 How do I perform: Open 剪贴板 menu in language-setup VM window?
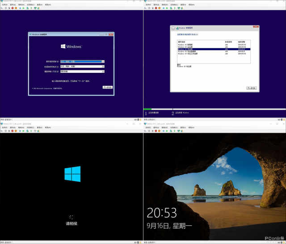pyautogui.click(x=30, y=4)
